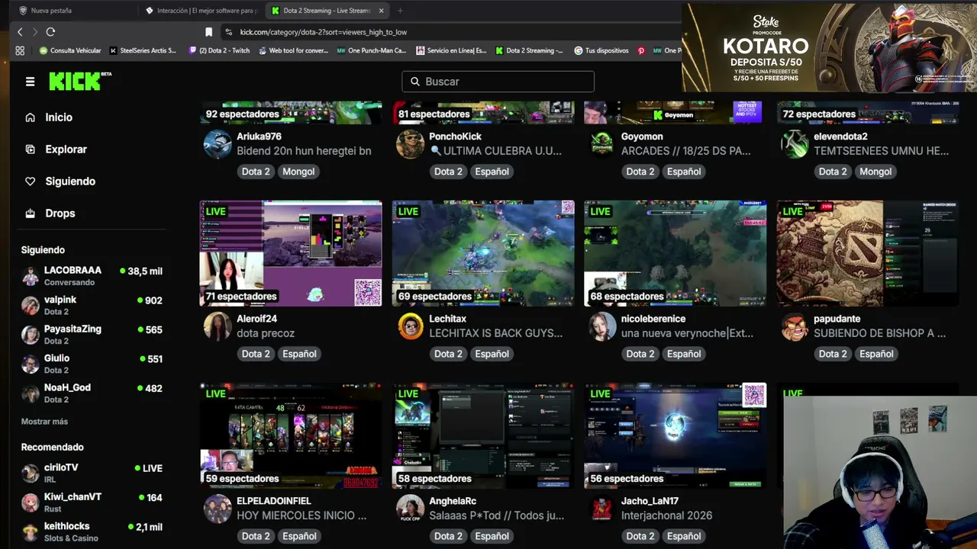Click Lechitax's channel avatar
This screenshot has height=549, width=977.
click(410, 326)
